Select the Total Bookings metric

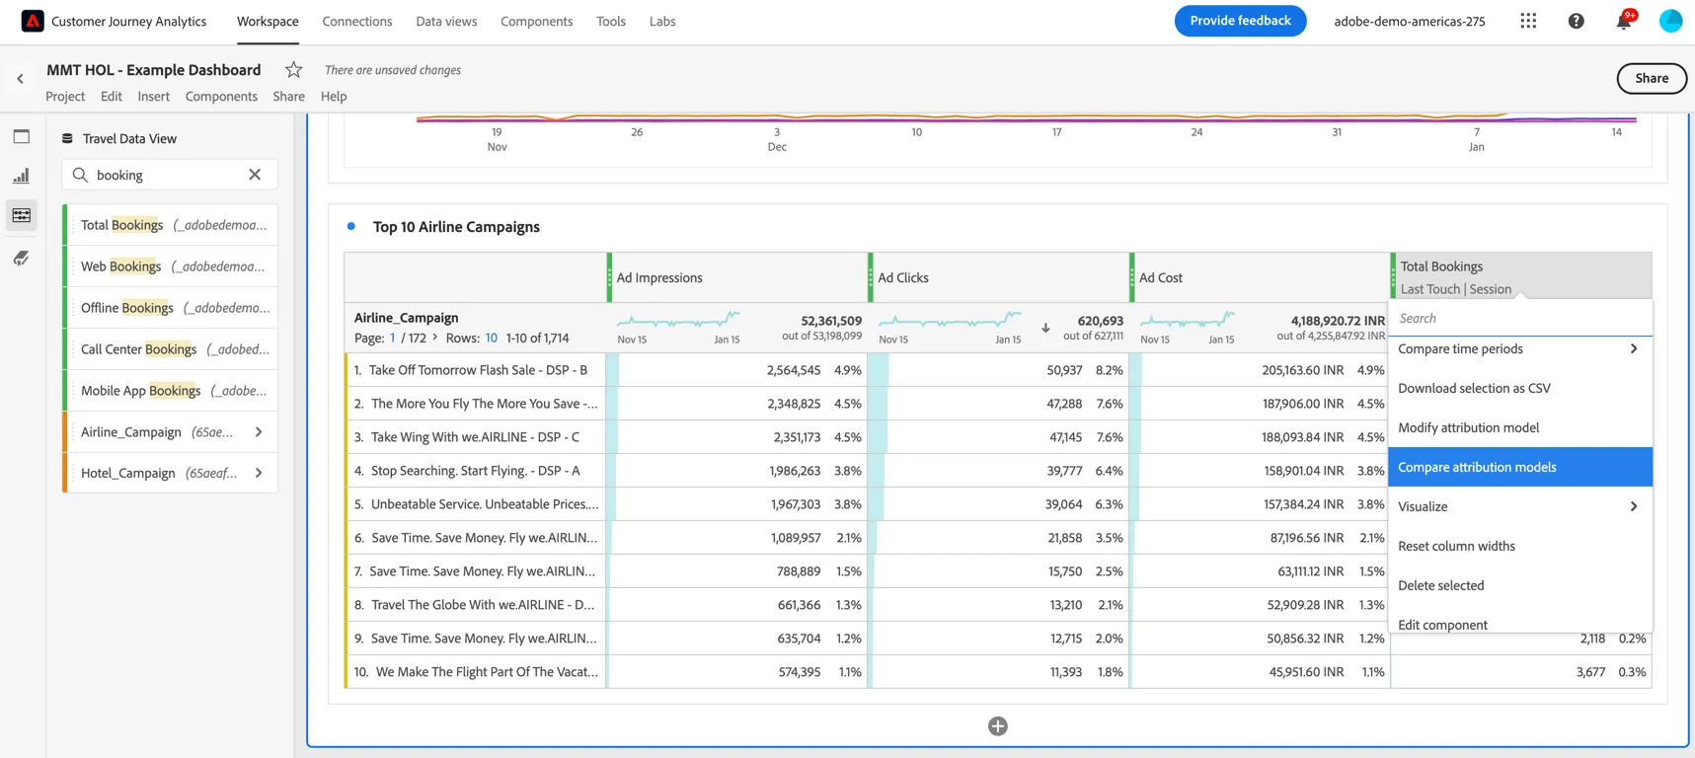(170, 225)
